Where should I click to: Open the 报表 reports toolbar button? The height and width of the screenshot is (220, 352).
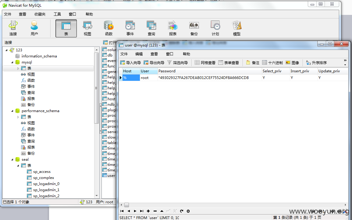[x=172, y=28]
